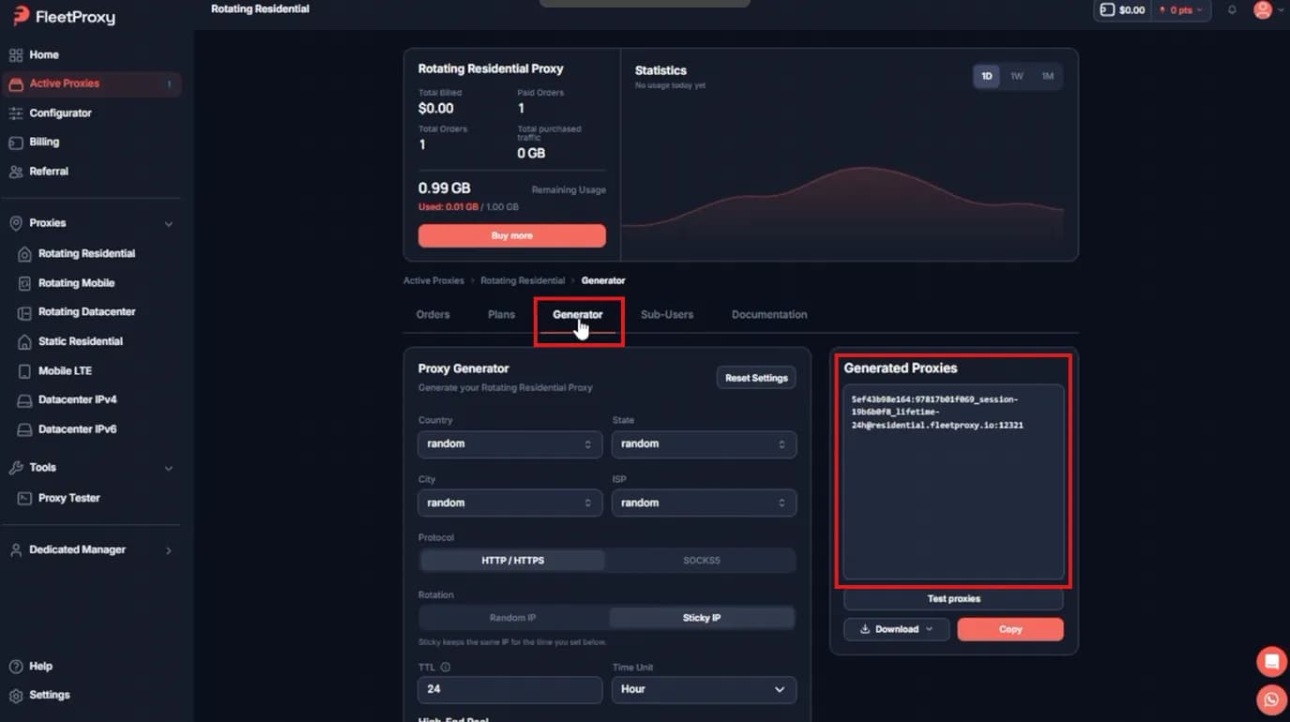This screenshot has width=1290, height=722.
Task: Open the chat support bubble icon
Action: (1271, 661)
